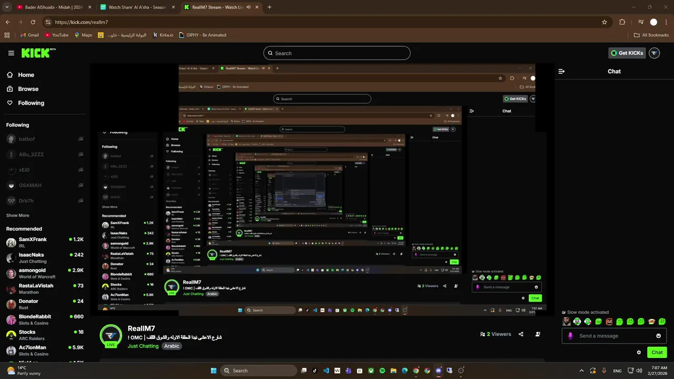This screenshot has height=379, width=674.
Task: Open the Home page in sidebar
Action: pos(21,75)
